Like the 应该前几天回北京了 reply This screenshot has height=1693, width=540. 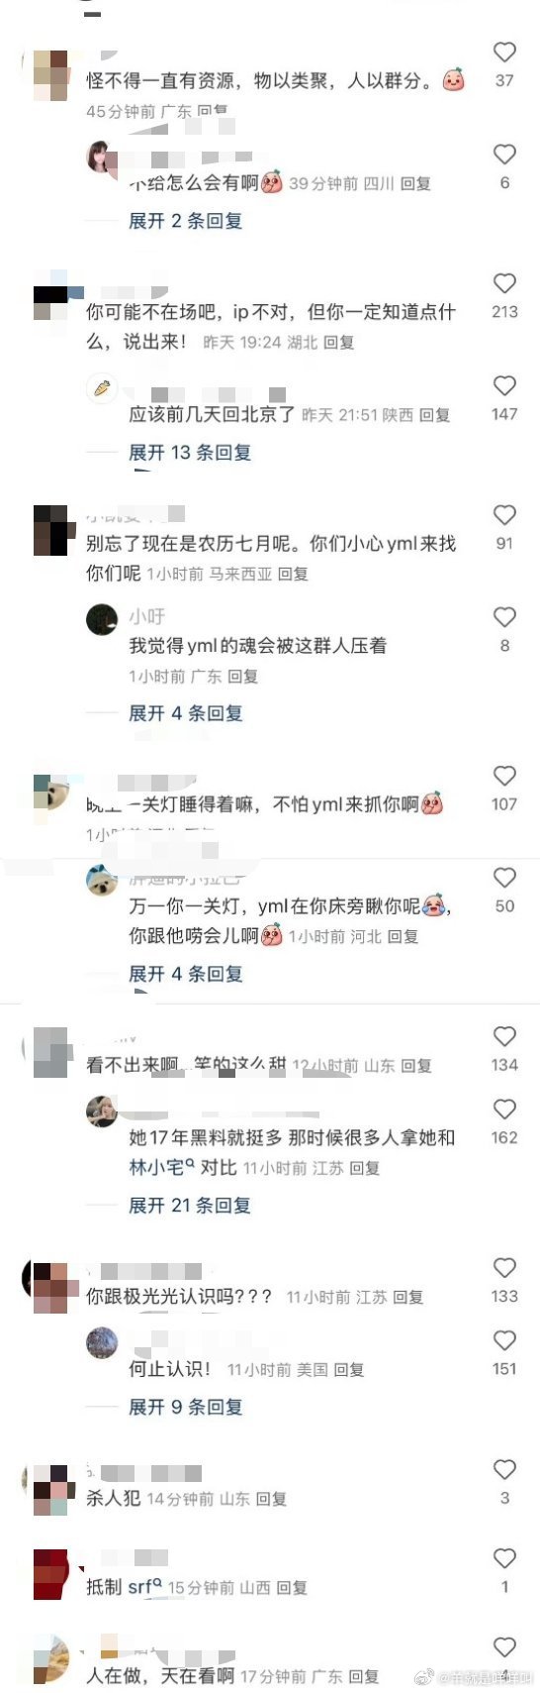pyautogui.click(x=504, y=386)
